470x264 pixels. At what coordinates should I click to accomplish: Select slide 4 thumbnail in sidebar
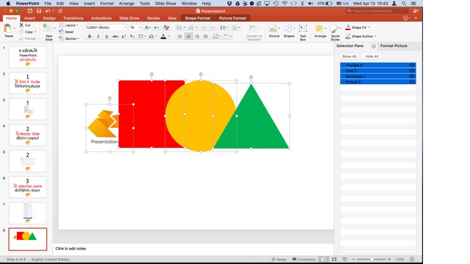(27, 135)
